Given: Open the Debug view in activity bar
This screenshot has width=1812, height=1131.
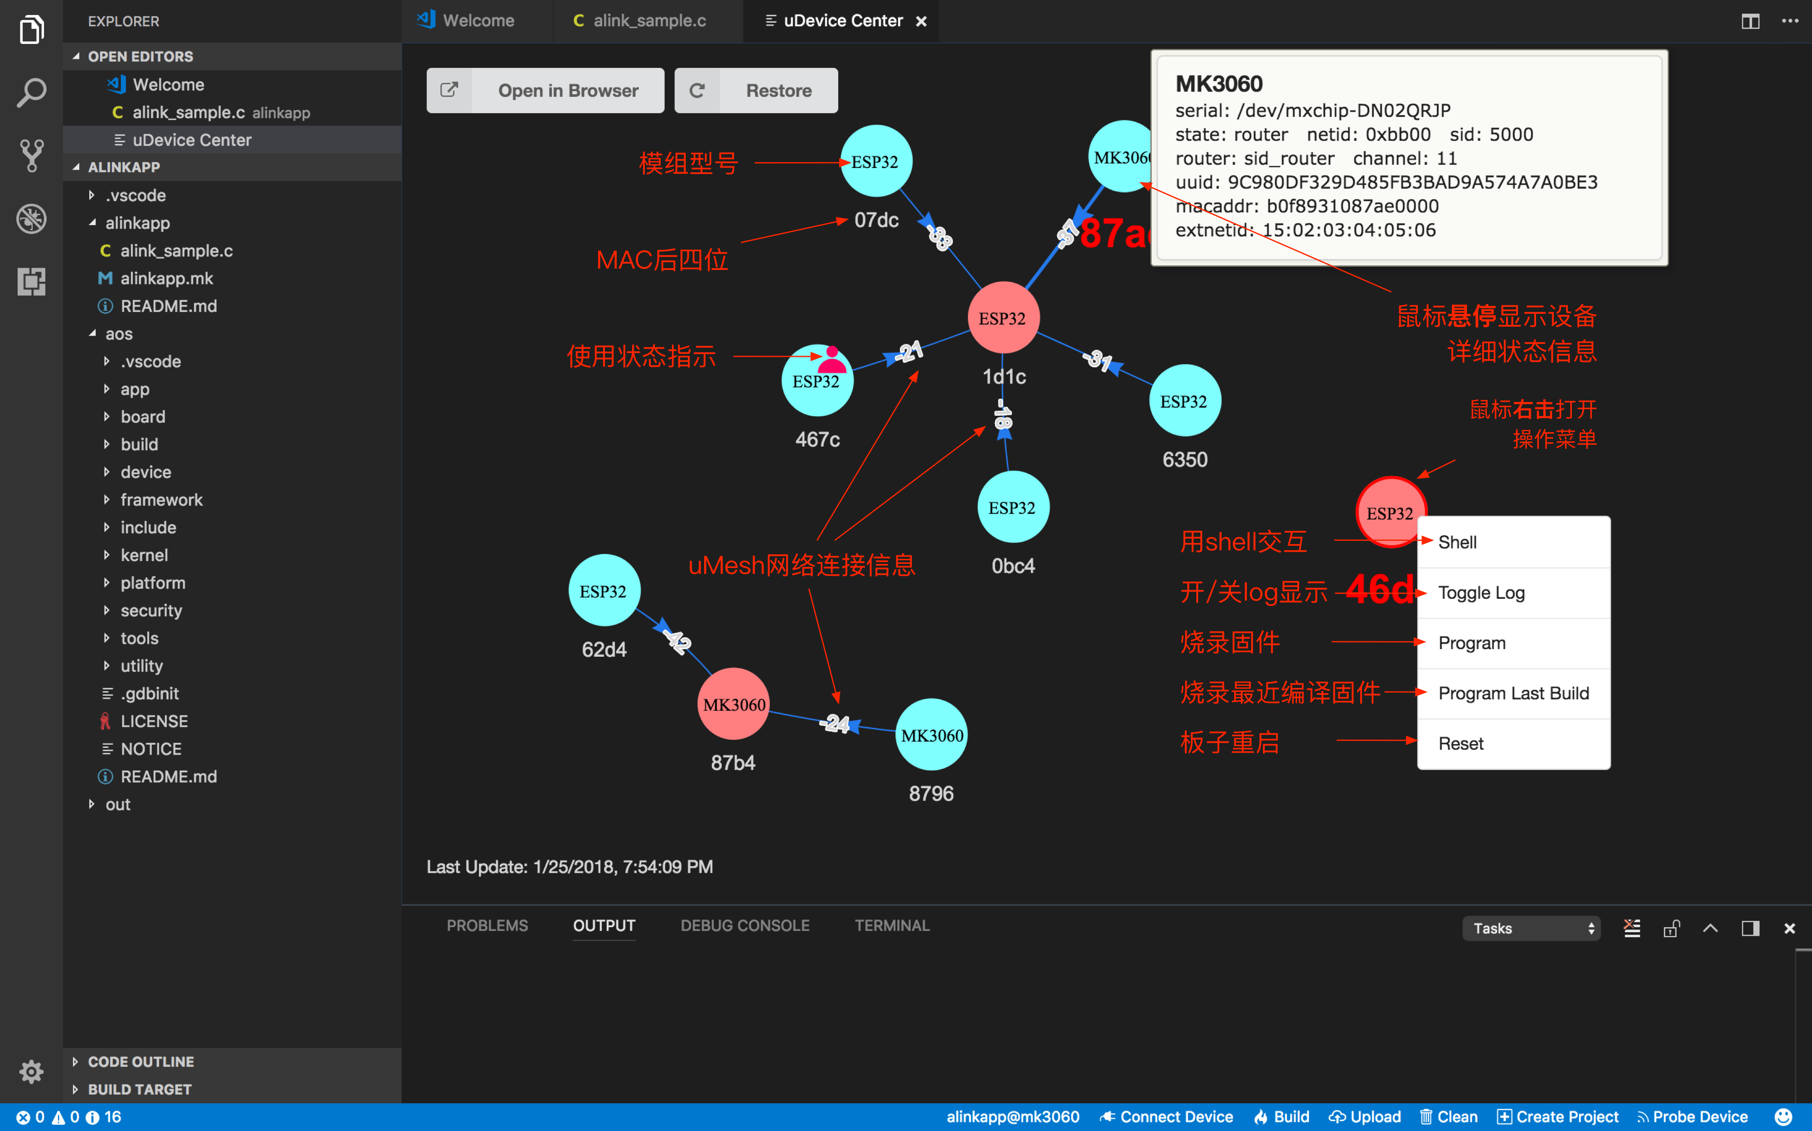Looking at the screenshot, I should point(31,218).
